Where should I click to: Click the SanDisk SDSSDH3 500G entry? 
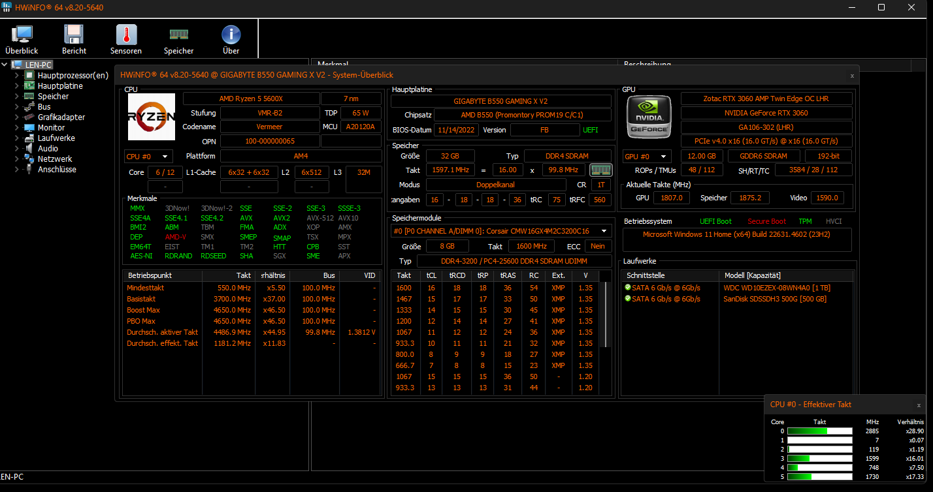775,298
